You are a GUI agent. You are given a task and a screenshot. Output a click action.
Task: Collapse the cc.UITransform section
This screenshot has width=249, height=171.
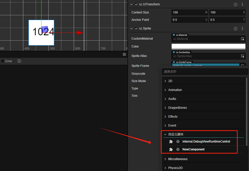click(x=131, y=4)
